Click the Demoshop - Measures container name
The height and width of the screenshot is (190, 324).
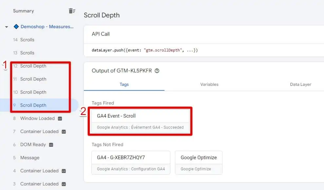click(47, 27)
